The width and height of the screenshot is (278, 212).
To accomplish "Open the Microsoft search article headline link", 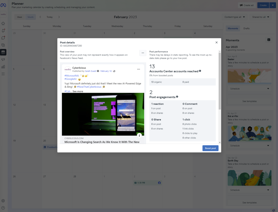I will click(102, 142).
